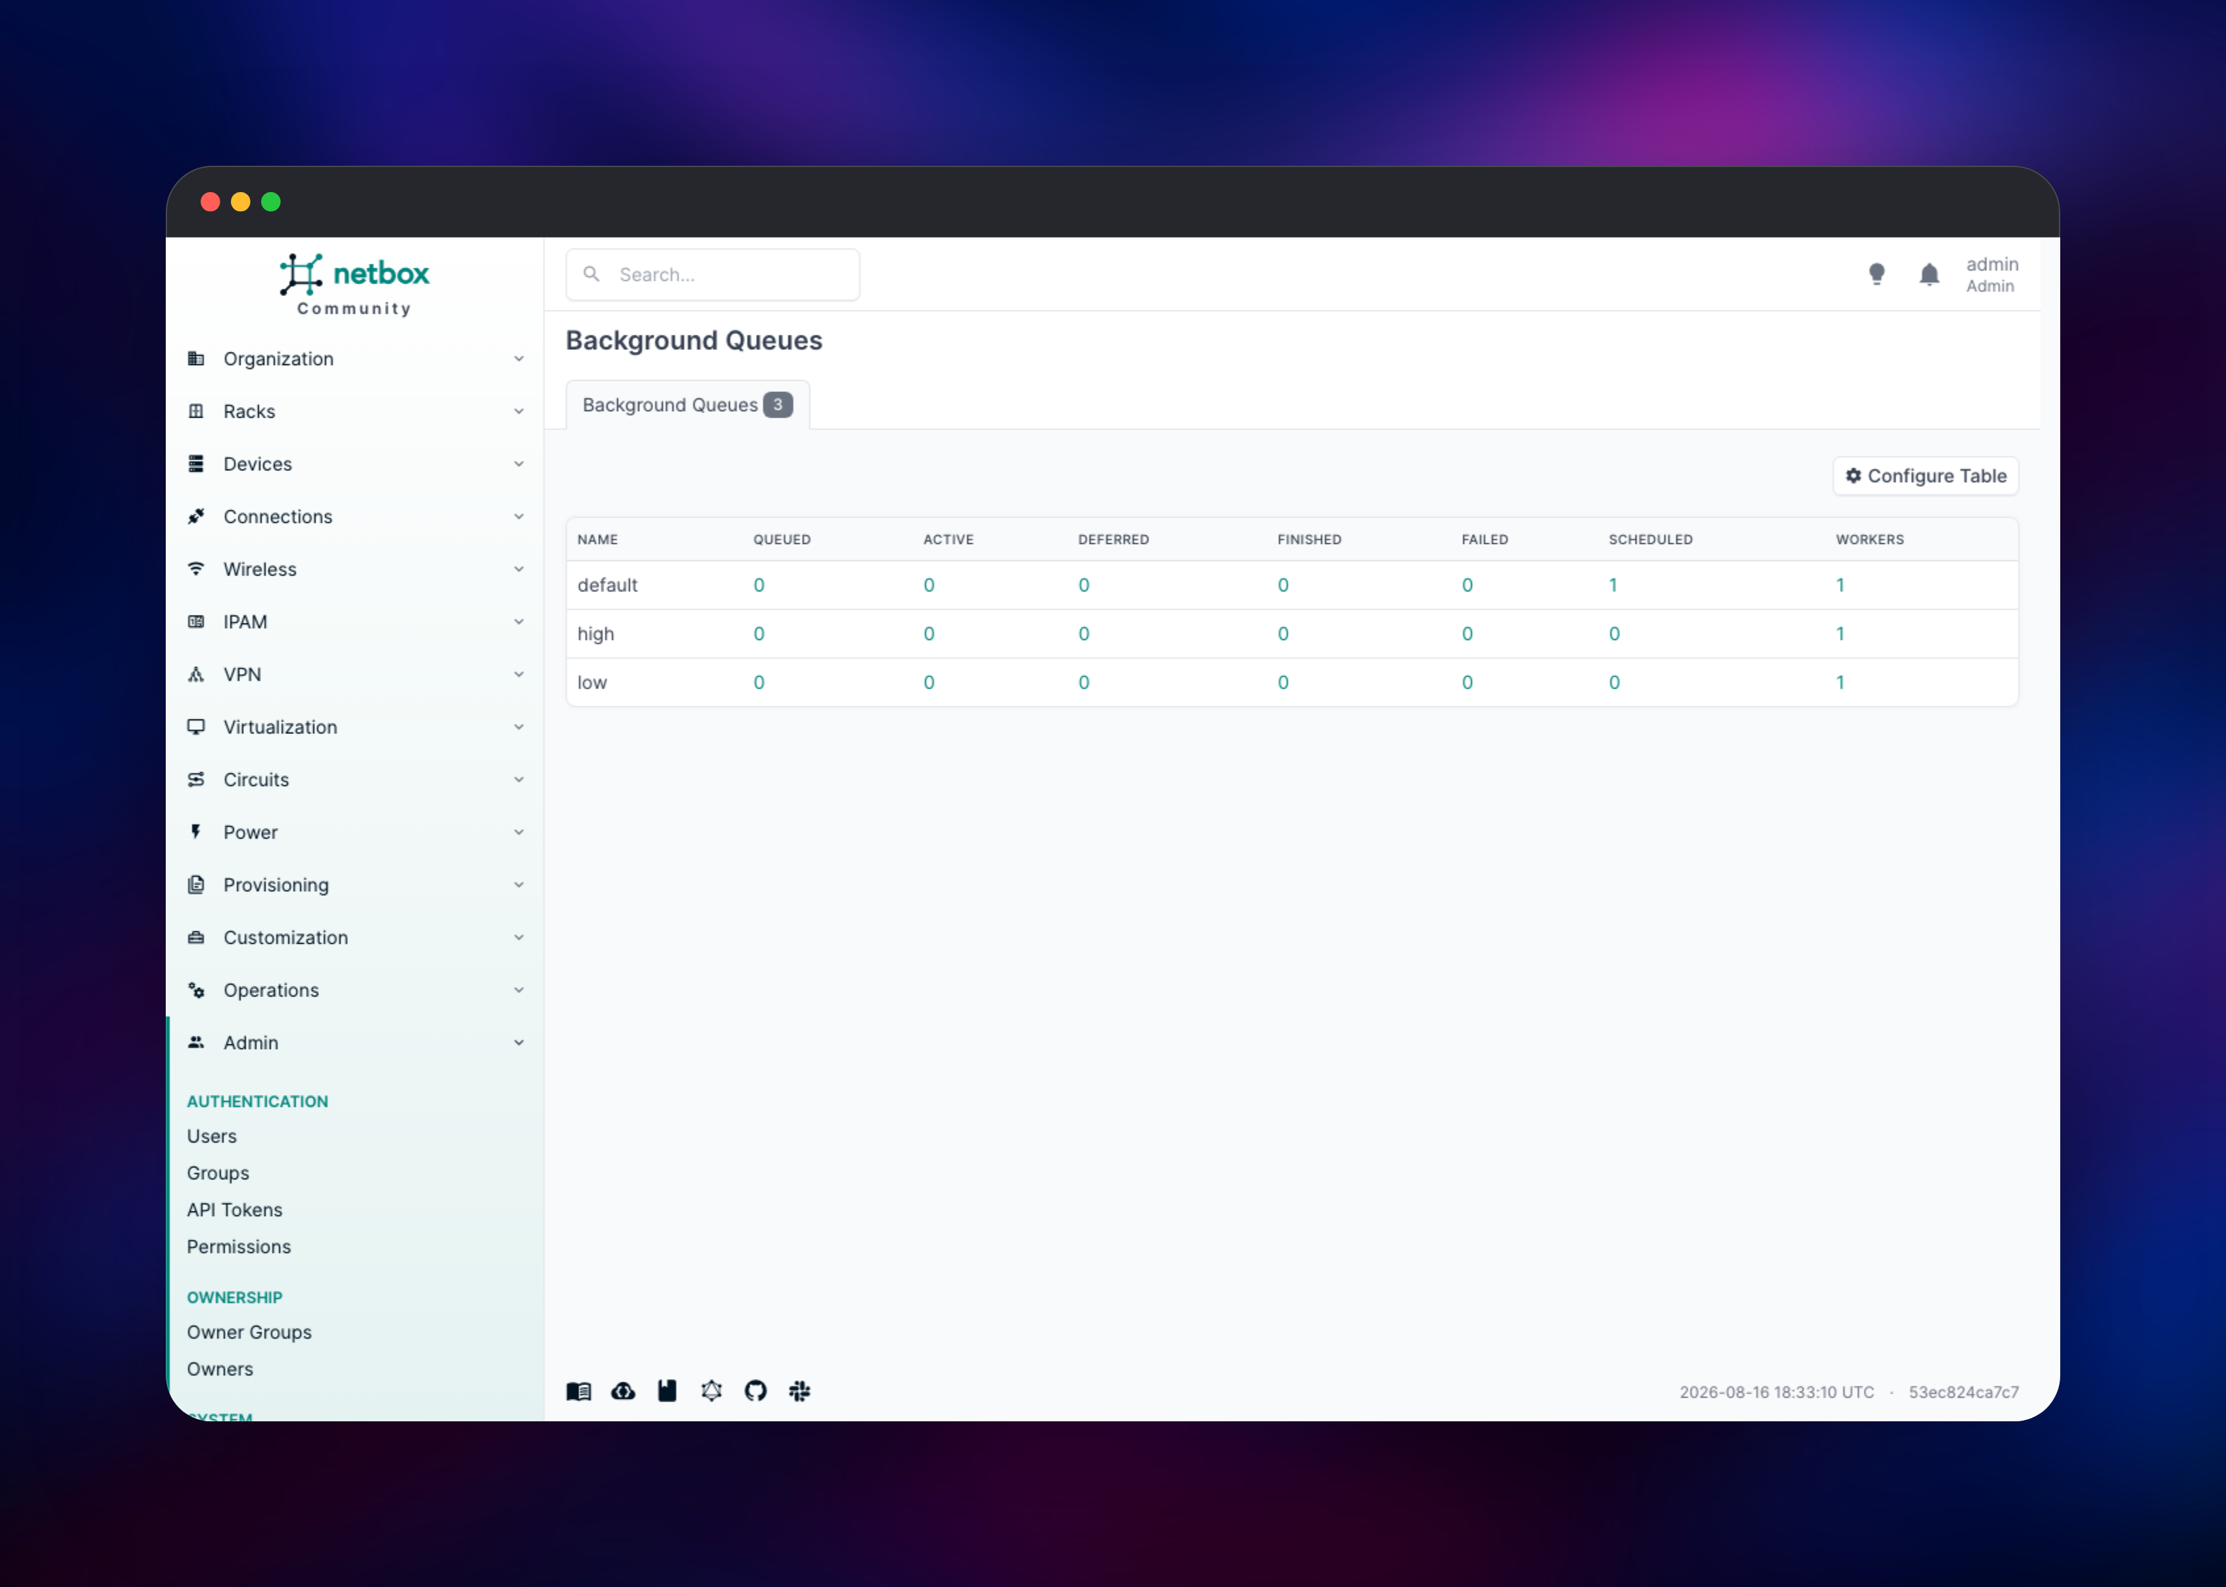This screenshot has width=2226, height=1587.
Task: Click the Customization toolbox icon
Action: click(x=197, y=937)
